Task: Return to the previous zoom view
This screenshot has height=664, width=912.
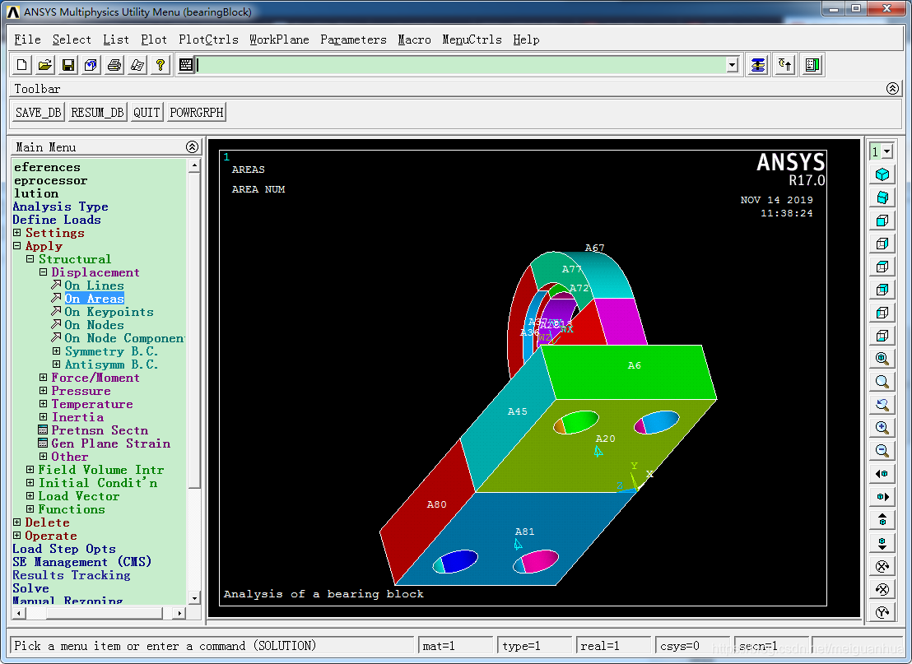Action: point(882,405)
